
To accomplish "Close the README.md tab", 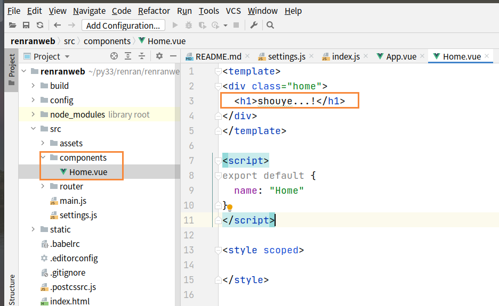I will (x=247, y=56).
